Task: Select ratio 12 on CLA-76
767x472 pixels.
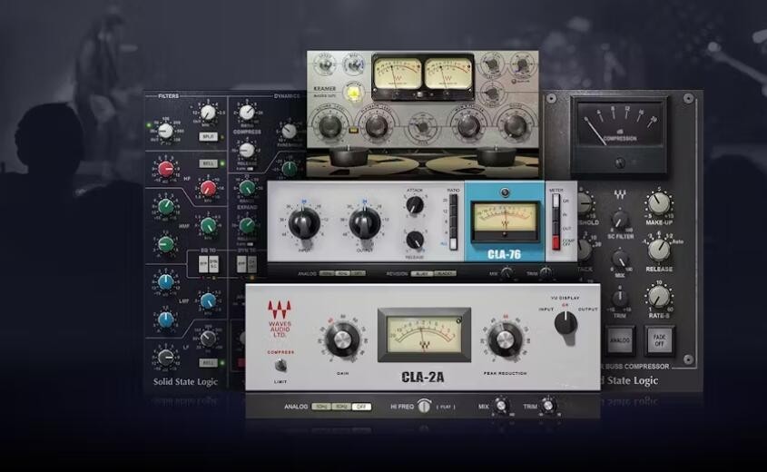Action: [x=454, y=211]
